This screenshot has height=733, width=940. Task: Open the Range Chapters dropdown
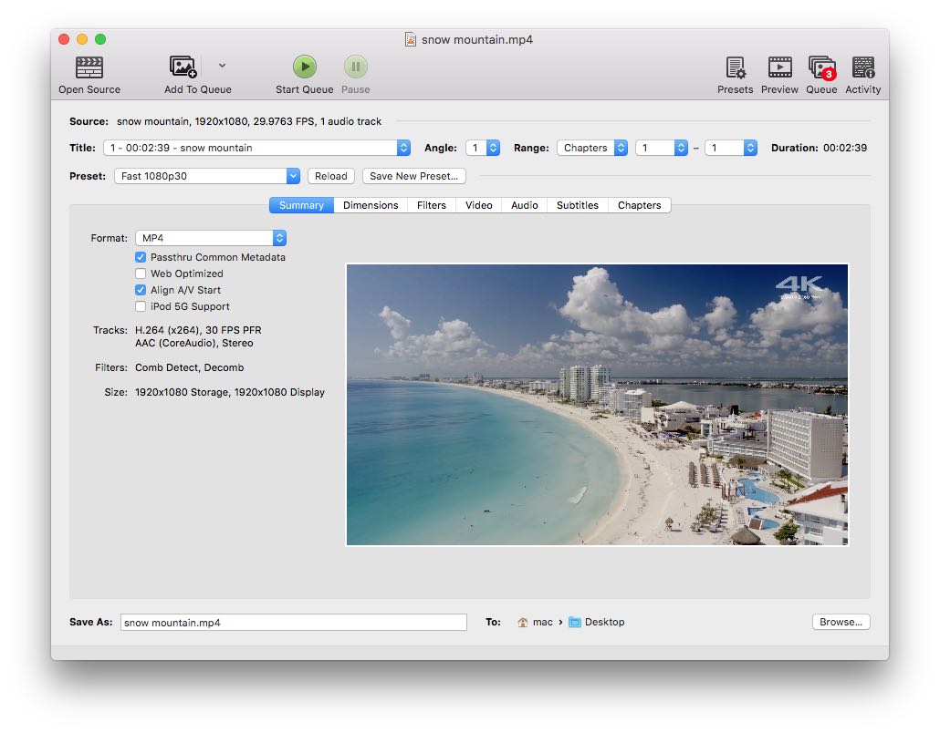(592, 148)
